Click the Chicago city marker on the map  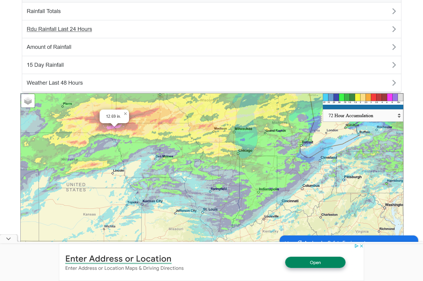[238, 154]
